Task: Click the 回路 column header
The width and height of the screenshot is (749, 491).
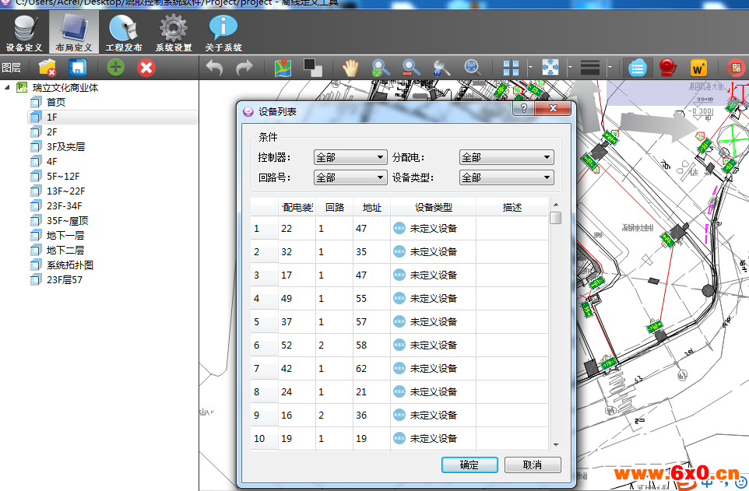Action: [x=334, y=207]
